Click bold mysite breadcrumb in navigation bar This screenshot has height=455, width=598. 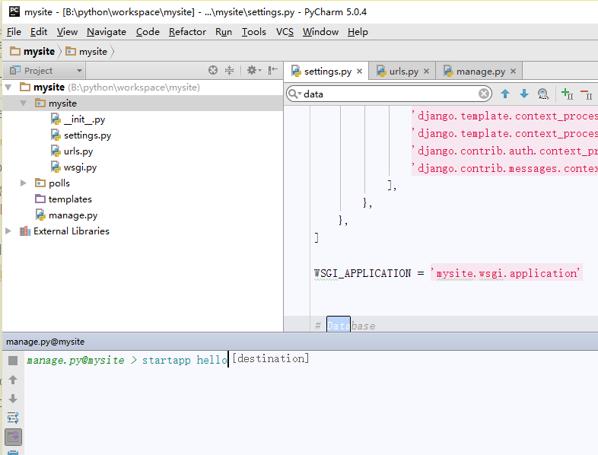pyautogui.click(x=33, y=52)
